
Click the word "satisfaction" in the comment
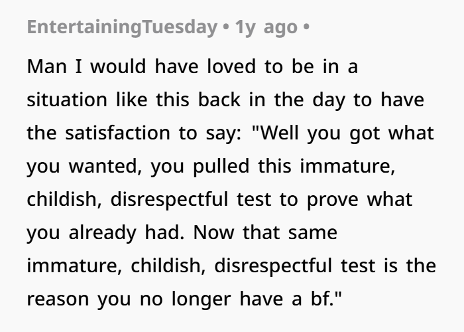pos(117,132)
